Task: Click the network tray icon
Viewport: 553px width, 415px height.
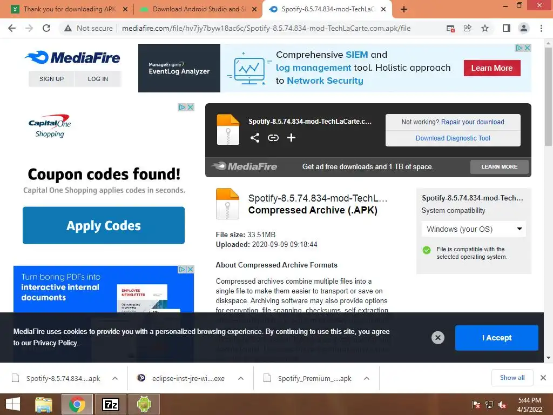Action: 489,405
